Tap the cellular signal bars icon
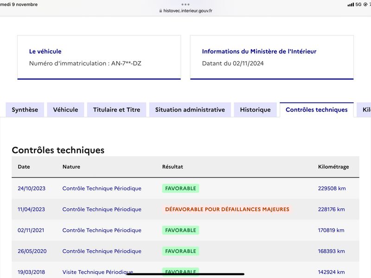Screen dimensions: 371x278 (351, 5)
